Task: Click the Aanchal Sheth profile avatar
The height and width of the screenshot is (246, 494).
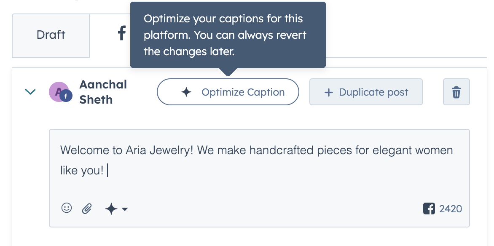Action: pos(59,92)
